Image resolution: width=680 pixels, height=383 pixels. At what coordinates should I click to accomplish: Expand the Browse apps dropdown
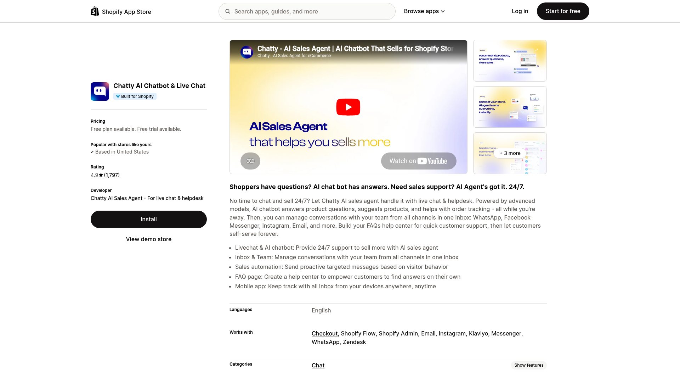point(424,11)
